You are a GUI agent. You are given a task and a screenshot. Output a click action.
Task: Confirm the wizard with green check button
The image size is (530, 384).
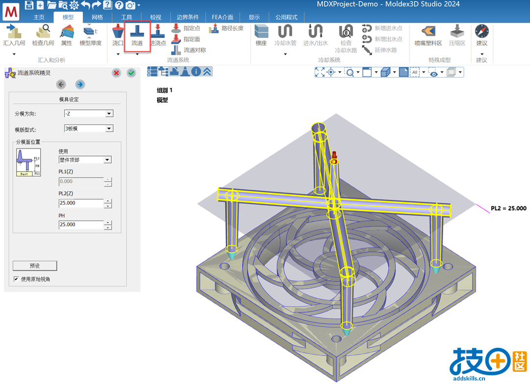click(x=131, y=73)
